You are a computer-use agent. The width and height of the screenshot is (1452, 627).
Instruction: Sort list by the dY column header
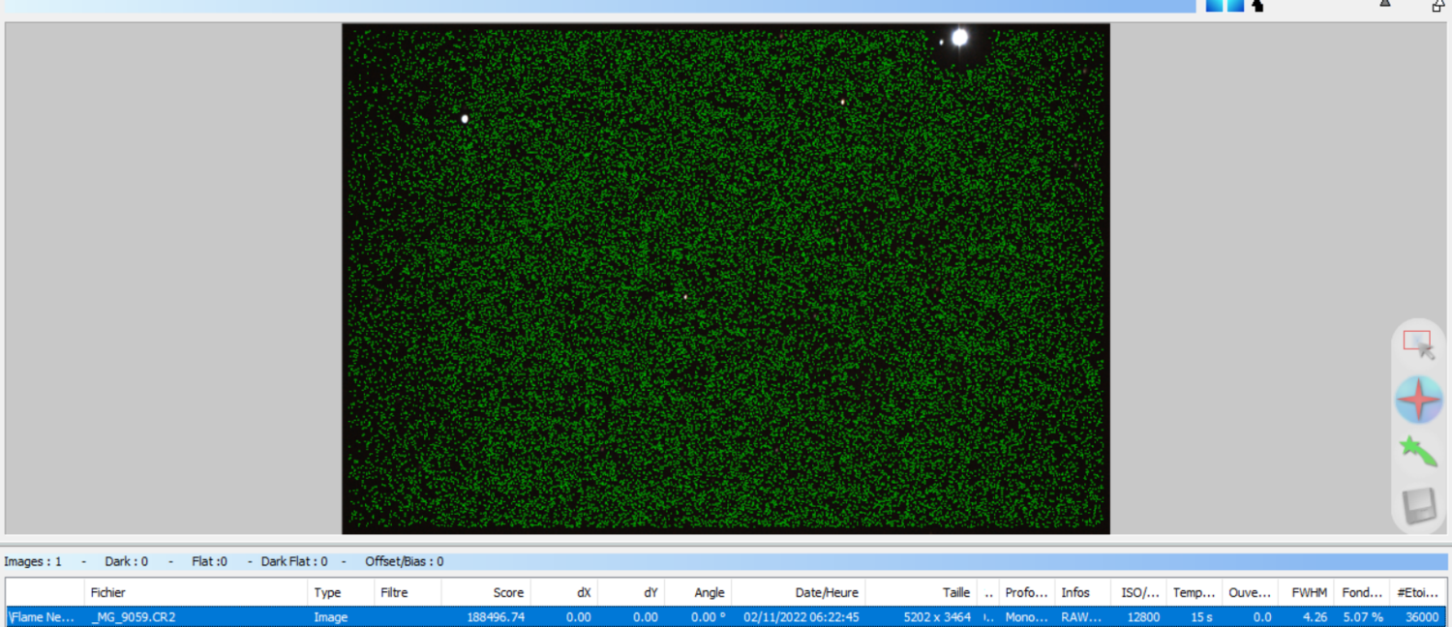click(x=631, y=592)
